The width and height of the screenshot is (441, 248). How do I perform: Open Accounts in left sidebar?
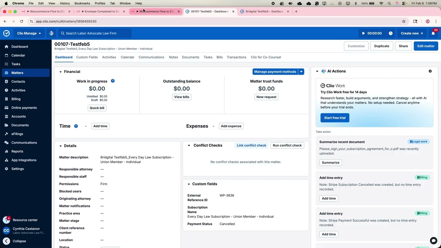pyautogui.click(x=19, y=116)
